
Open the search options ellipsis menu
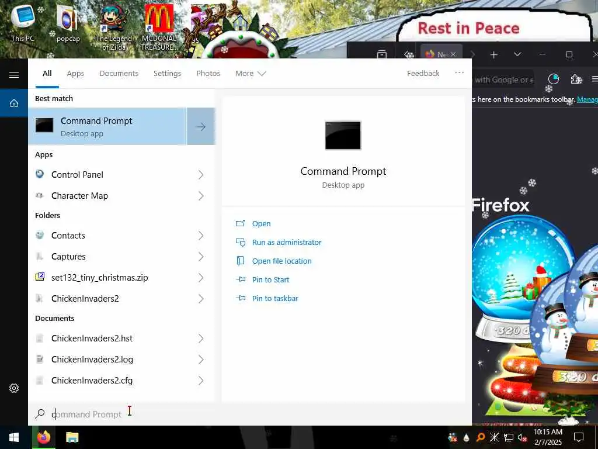click(x=460, y=72)
